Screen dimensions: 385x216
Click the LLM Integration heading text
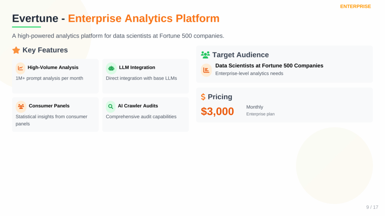(137, 67)
